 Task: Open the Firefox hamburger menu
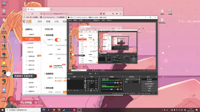click(x=120, y=14)
